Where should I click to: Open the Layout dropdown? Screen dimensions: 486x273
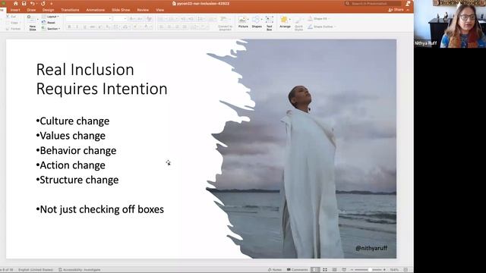click(x=50, y=17)
